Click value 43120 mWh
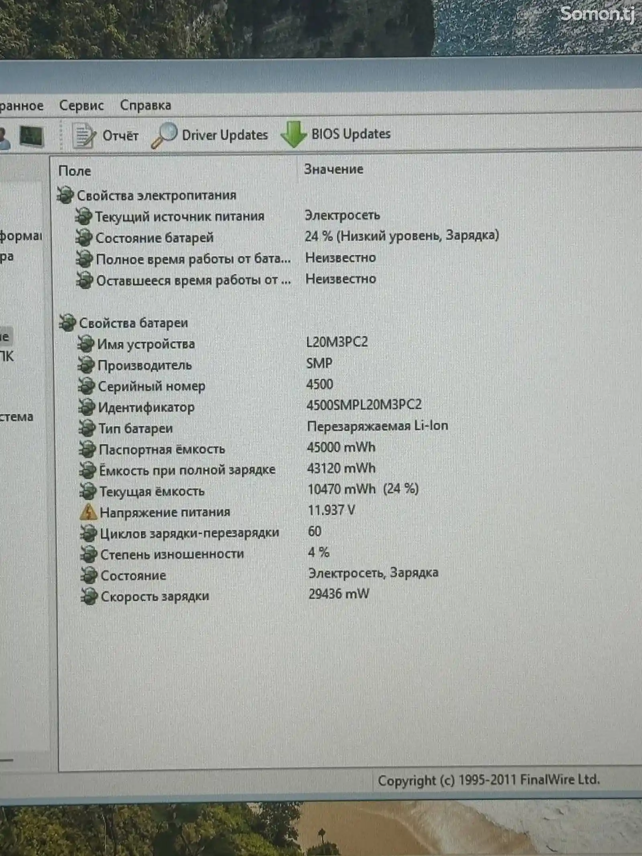The image size is (642, 856). [x=341, y=468]
